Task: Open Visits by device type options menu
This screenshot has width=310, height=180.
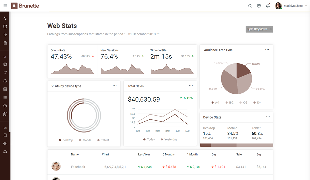Action: tap(115, 86)
